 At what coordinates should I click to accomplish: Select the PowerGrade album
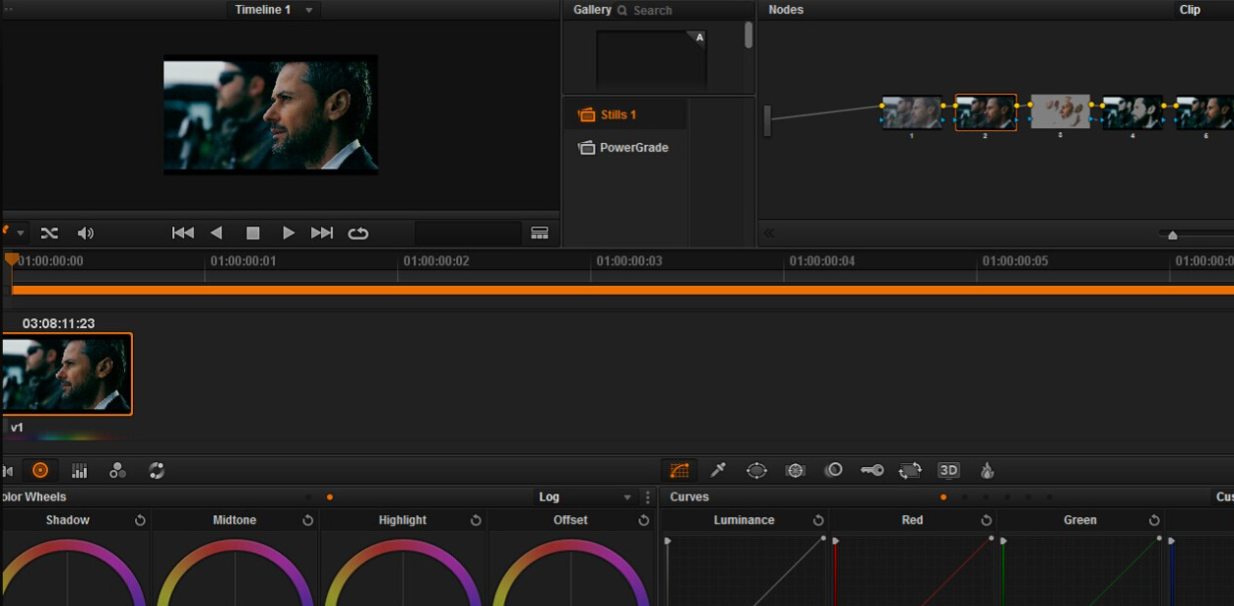pos(633,148)
